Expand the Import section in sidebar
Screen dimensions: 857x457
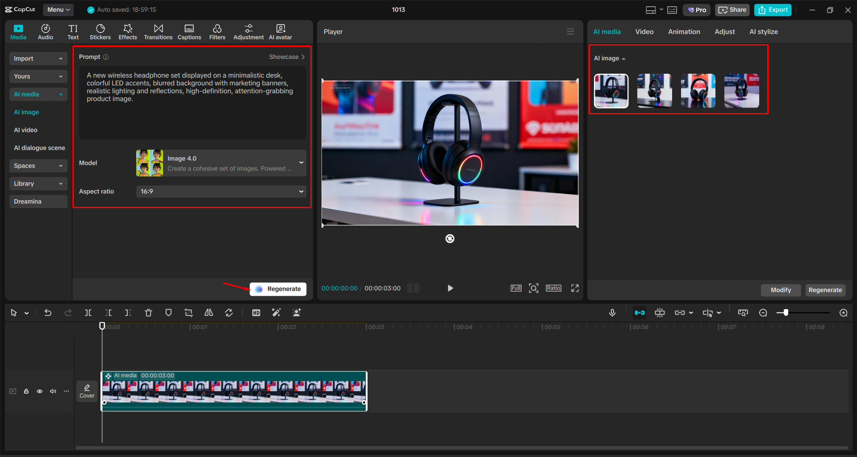pos(38,59)
